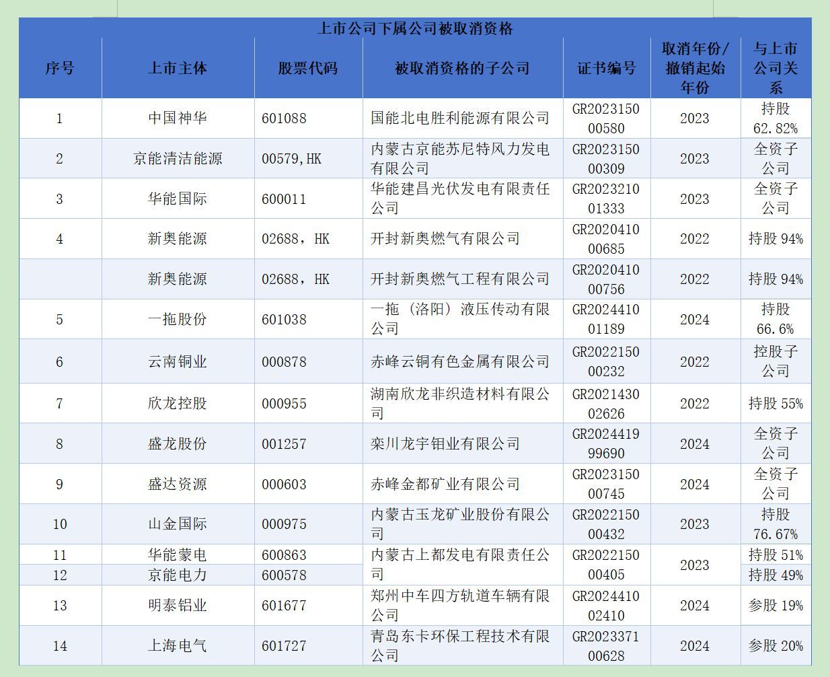Screen dimensions: 830x677
Task: Select cell 内蒙古京能苏尼特风力发电有限公司
Action: (463, 158)
